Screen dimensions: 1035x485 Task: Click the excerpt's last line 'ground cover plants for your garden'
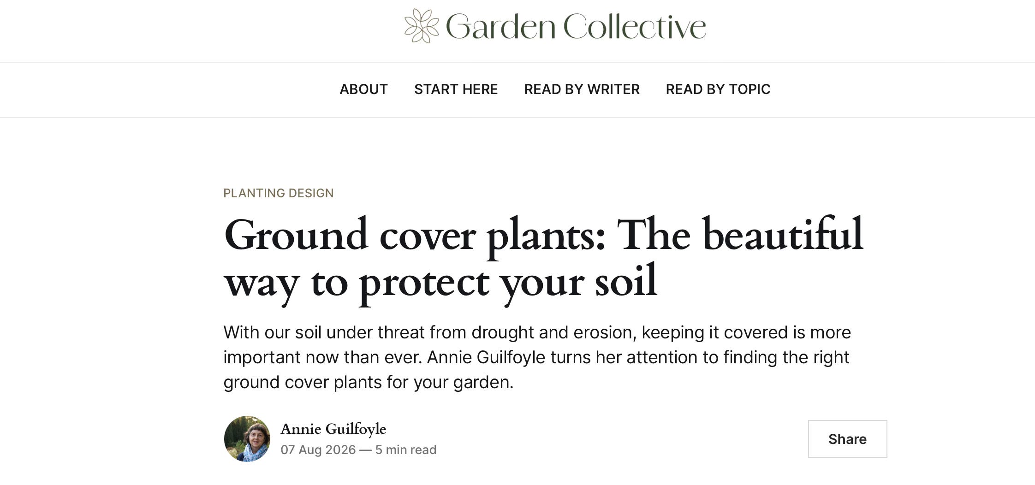pos(368,382)
